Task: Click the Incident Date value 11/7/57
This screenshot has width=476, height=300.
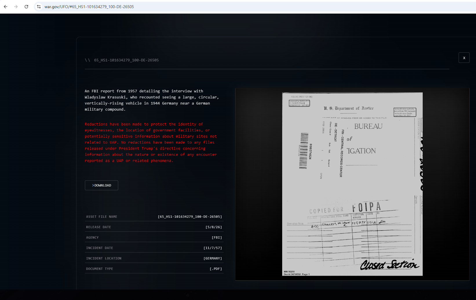Action: click(213, 248)
